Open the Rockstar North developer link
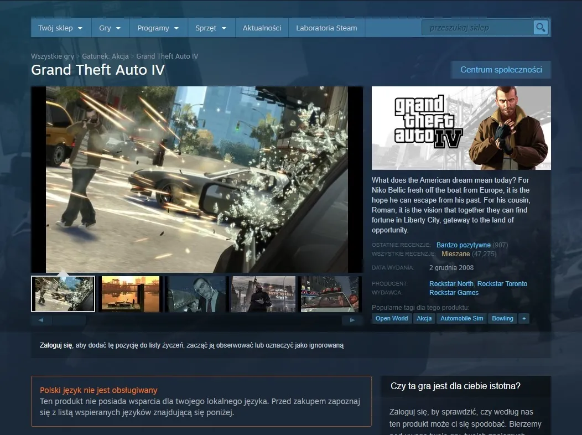The height and width of the screenshot is (435, 582). 451,284
